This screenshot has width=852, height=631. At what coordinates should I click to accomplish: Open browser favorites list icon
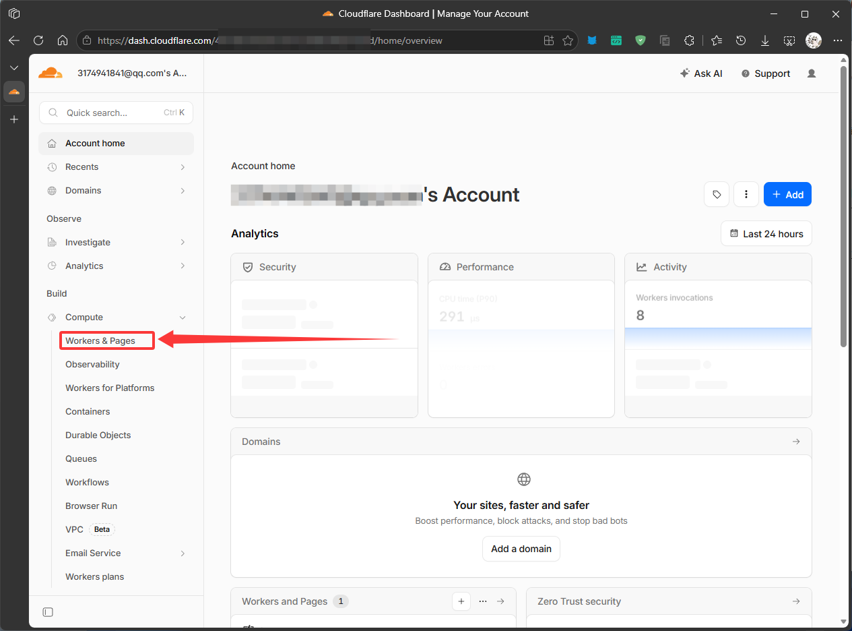click(717, 40)
